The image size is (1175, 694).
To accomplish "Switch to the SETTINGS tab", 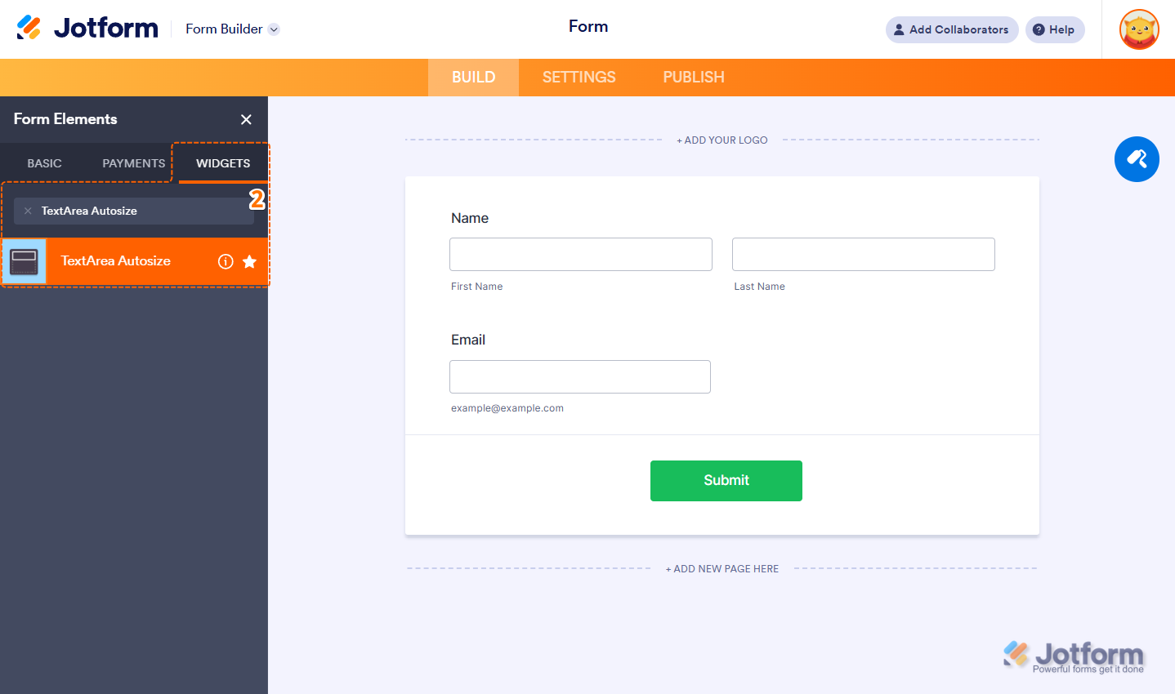I will click(x=579, y=77).
